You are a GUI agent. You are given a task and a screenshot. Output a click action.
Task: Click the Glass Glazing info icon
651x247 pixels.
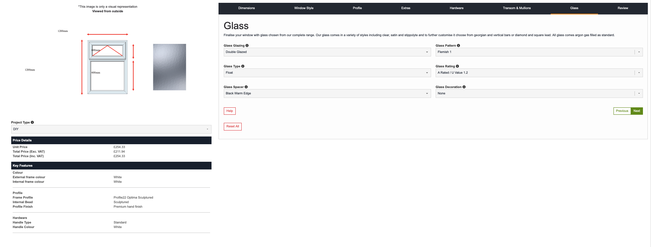(x=247, y=46)
